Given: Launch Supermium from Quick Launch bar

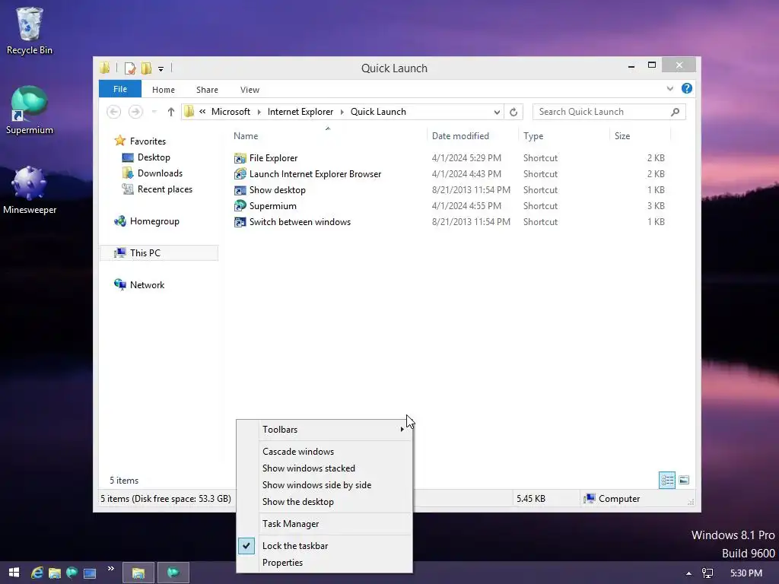Looking at the screenshot, I should (x=72, y=573).
